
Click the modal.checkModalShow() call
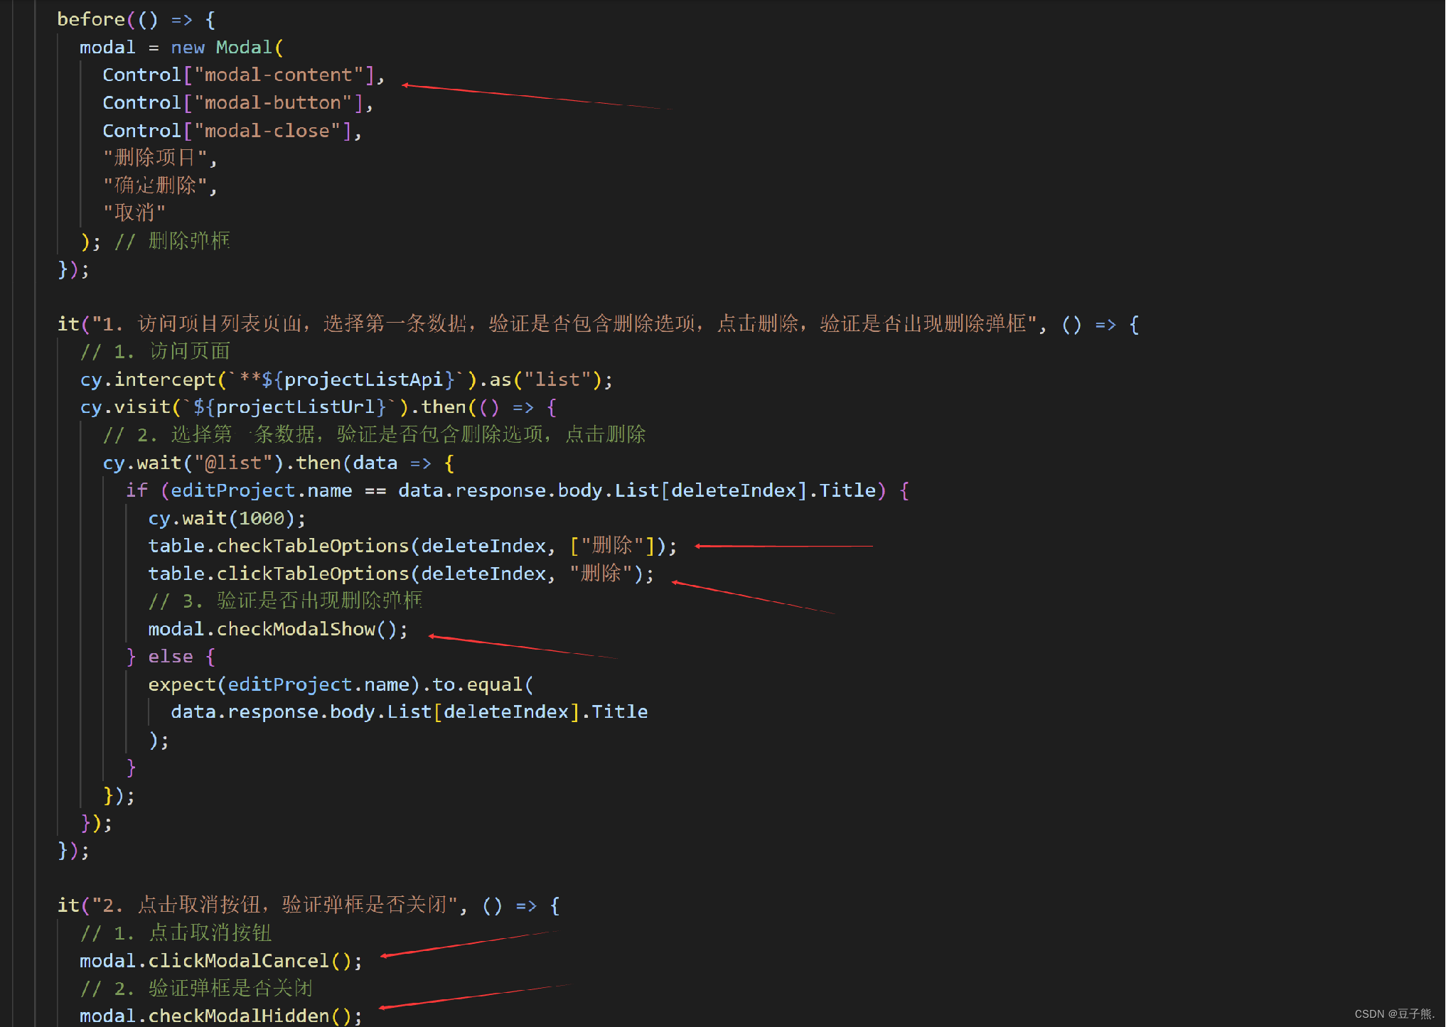[x=277, y=629]
